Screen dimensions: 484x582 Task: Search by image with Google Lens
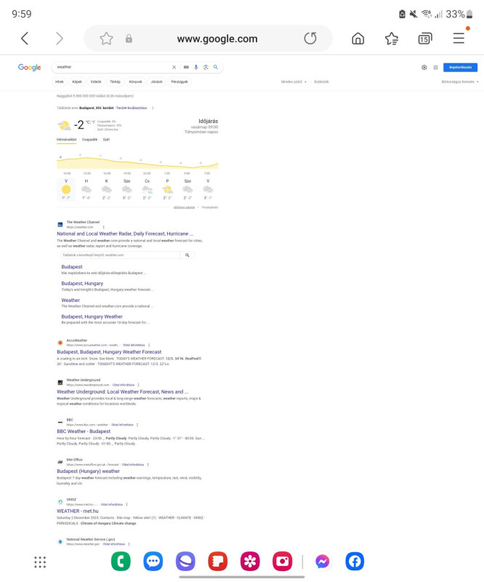pos(206,67)
